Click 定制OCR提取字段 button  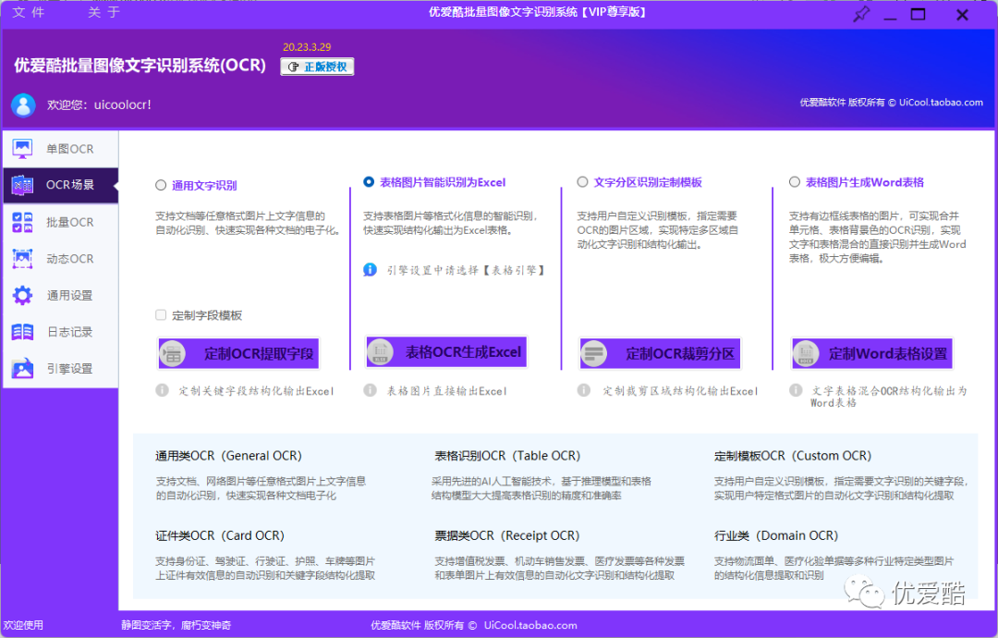(238, 354)
